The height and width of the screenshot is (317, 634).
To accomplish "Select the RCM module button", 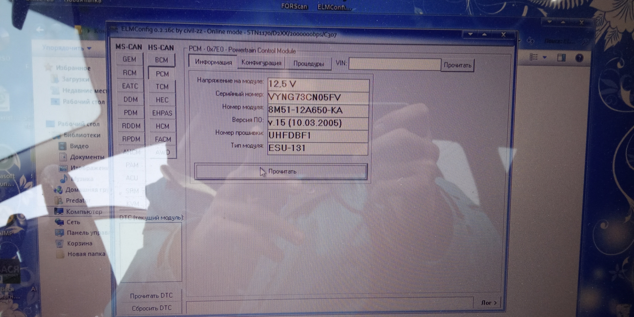I will tap(130, 73).
